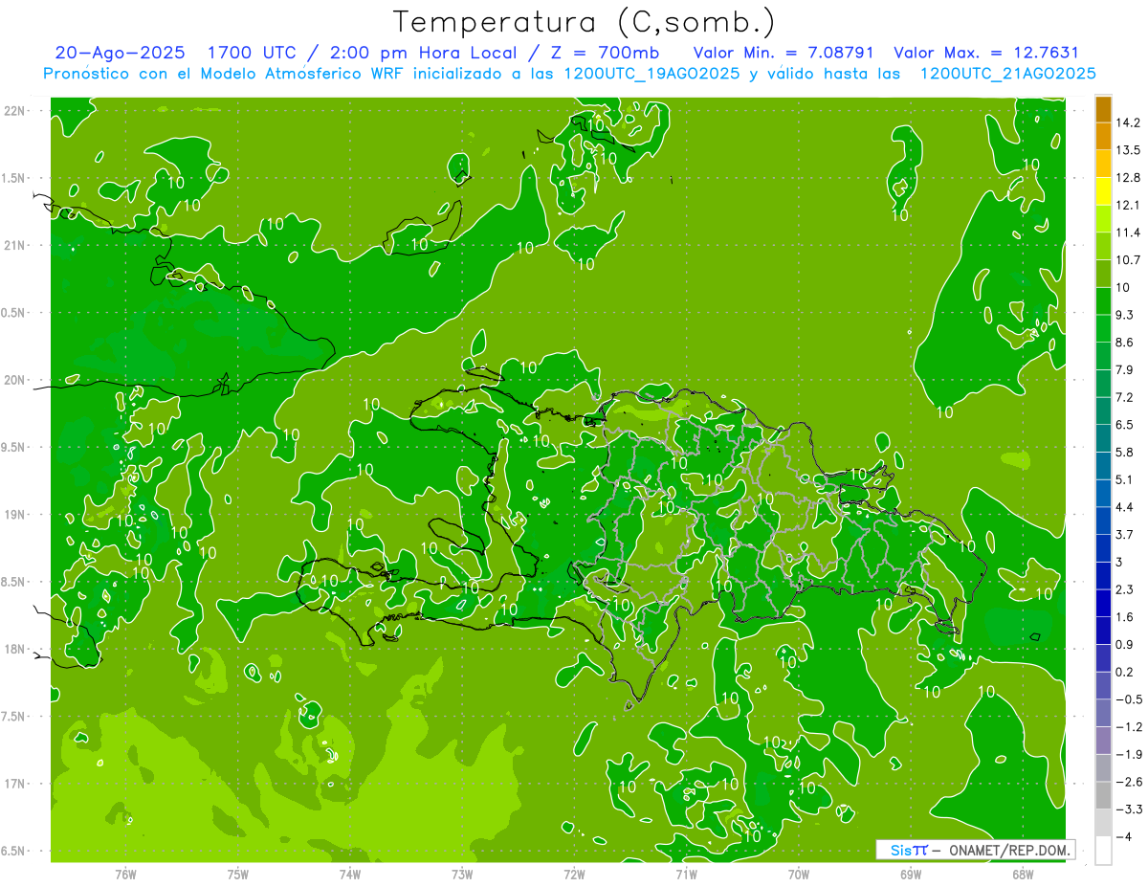The height and width of the screenshot is (887, 1148).
Task: Click the "7.9" color scale label
Action: tap(1124, 370)
